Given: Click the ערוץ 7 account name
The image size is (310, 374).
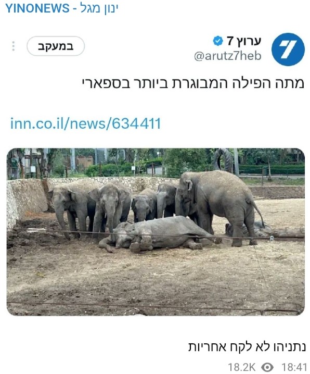Looking at the screenshot, I should click(x=244, y=41).
